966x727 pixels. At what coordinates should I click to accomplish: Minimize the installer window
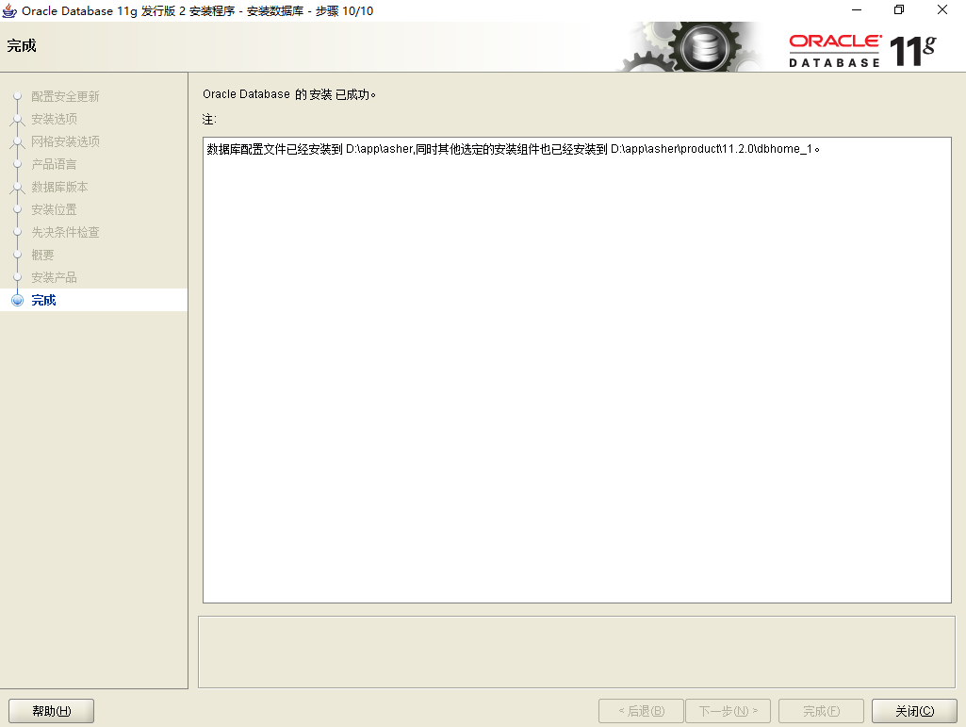(x=857, y=9)
